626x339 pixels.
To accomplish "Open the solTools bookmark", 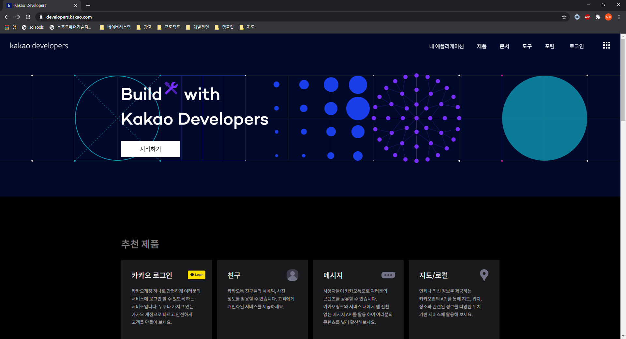I will pyautogui.click(x=33, y=27).
